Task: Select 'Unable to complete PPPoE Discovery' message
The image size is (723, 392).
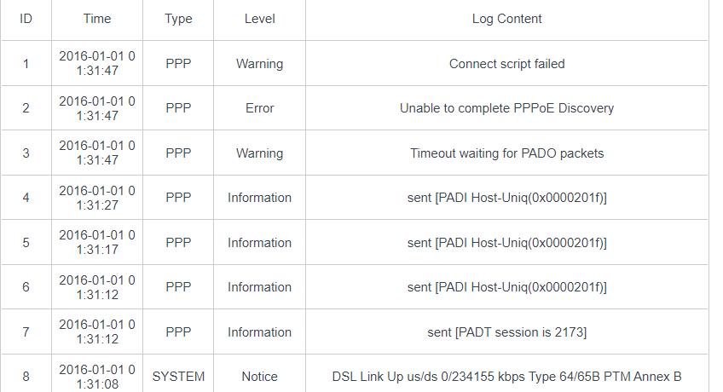Action: 506,108
